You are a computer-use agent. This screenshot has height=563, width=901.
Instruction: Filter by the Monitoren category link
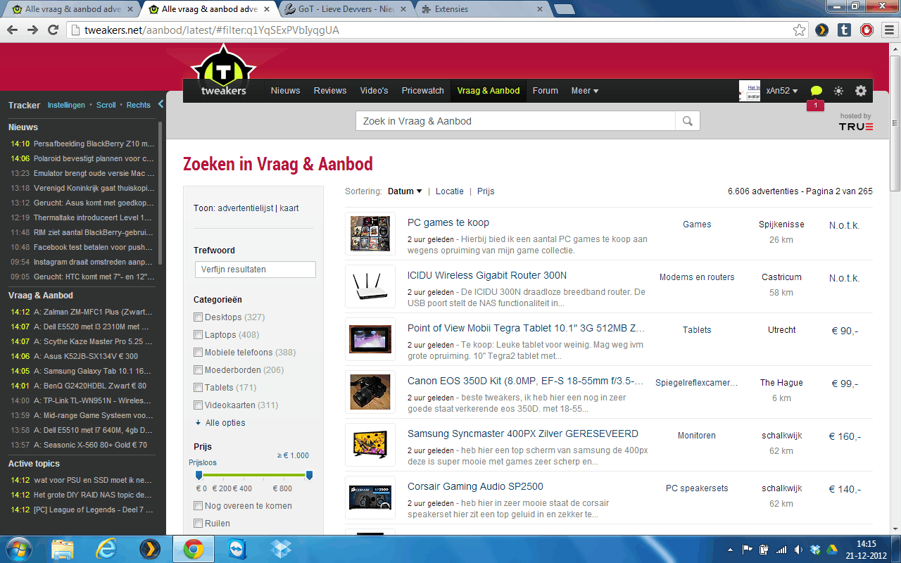697,436
